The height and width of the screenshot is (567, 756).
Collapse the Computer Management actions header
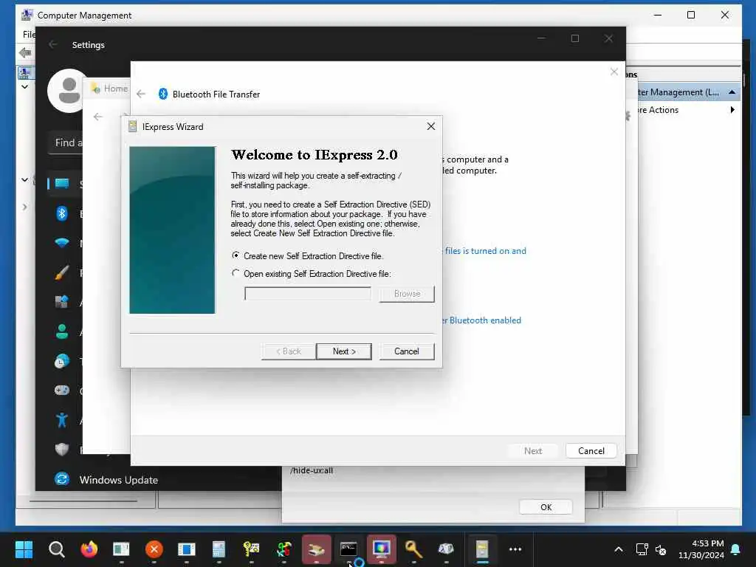point(732,92)
